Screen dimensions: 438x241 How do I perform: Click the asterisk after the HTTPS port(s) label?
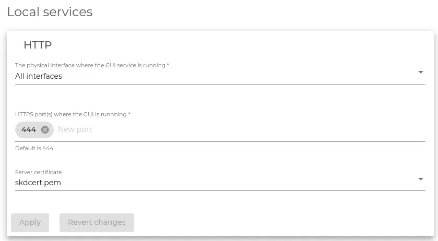(129, 114)
